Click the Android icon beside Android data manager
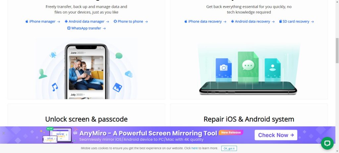Viewport: 339px width, 153px height. click(66, 21)
